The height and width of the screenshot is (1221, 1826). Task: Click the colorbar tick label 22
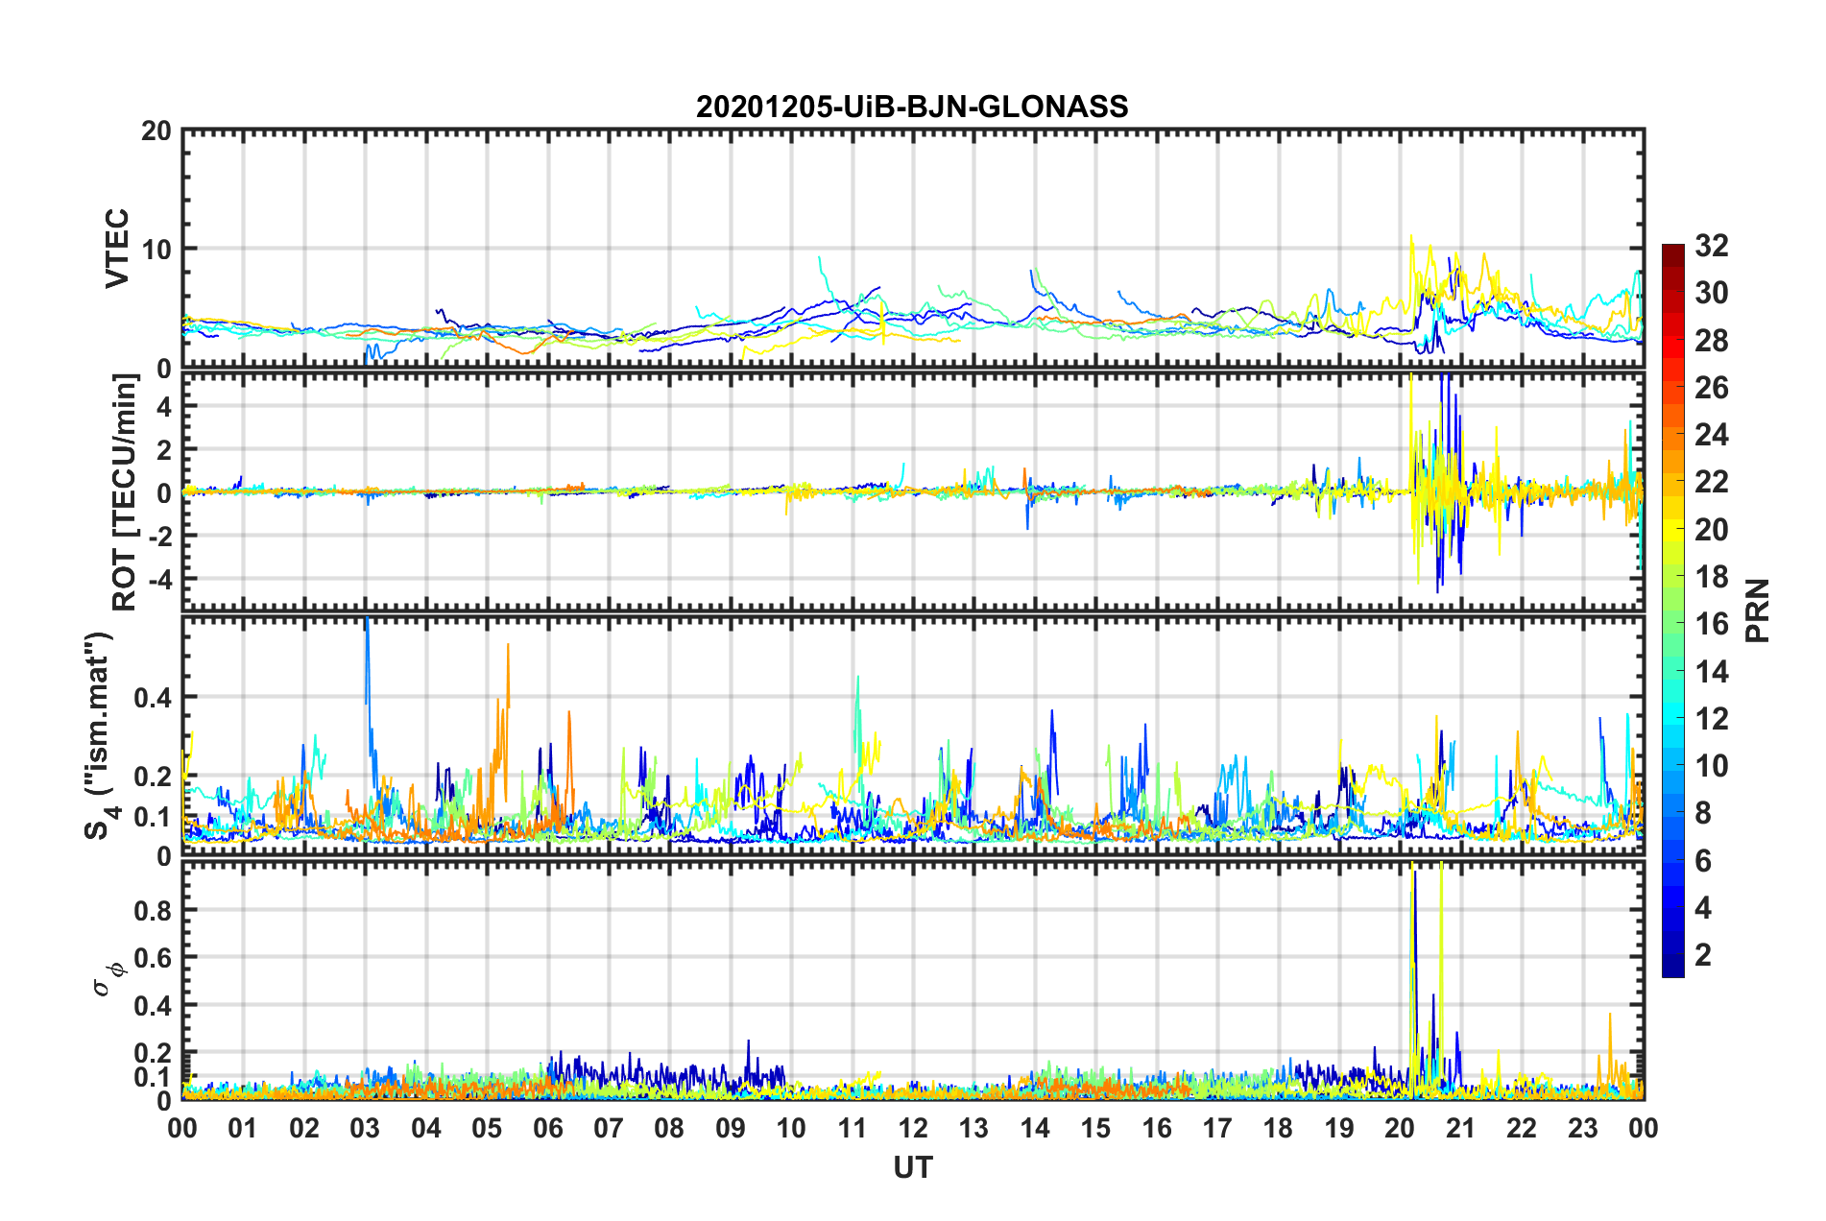[x=1712, y=482]
